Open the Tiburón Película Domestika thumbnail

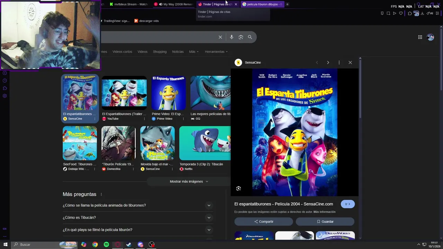coord(118,143)
